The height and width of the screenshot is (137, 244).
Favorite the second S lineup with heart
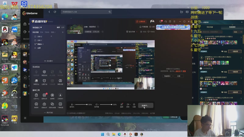[x=222, y=72]
